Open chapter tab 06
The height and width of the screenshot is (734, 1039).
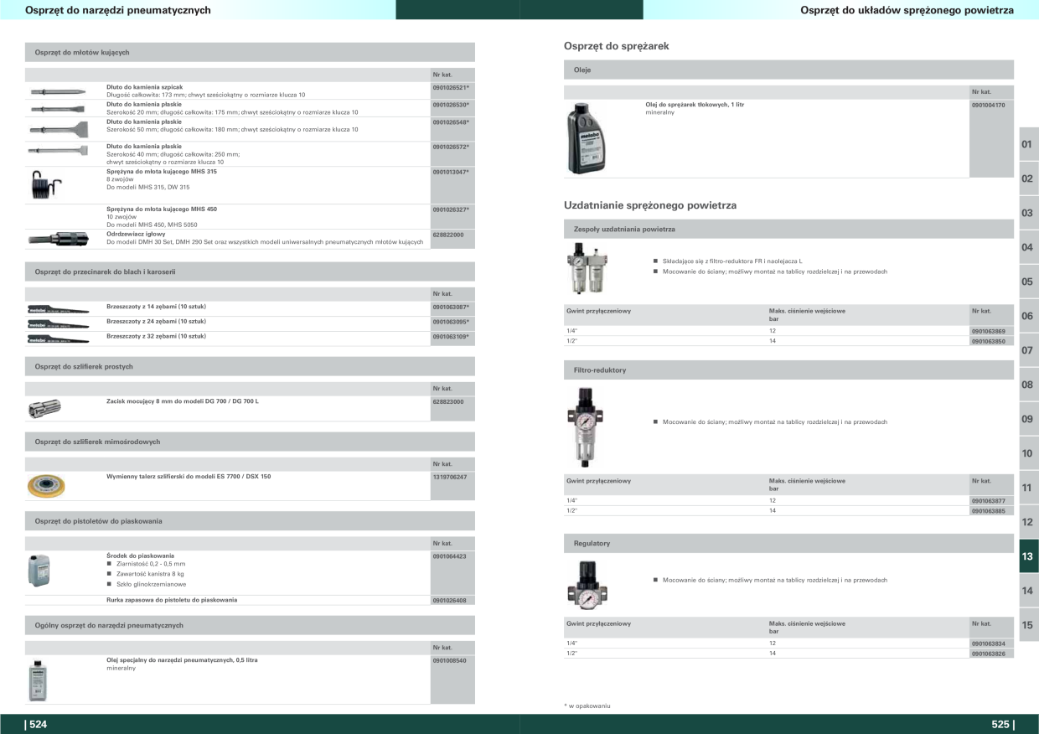1028,316
